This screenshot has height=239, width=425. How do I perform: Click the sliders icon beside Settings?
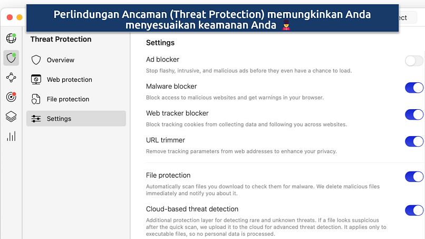36,119
